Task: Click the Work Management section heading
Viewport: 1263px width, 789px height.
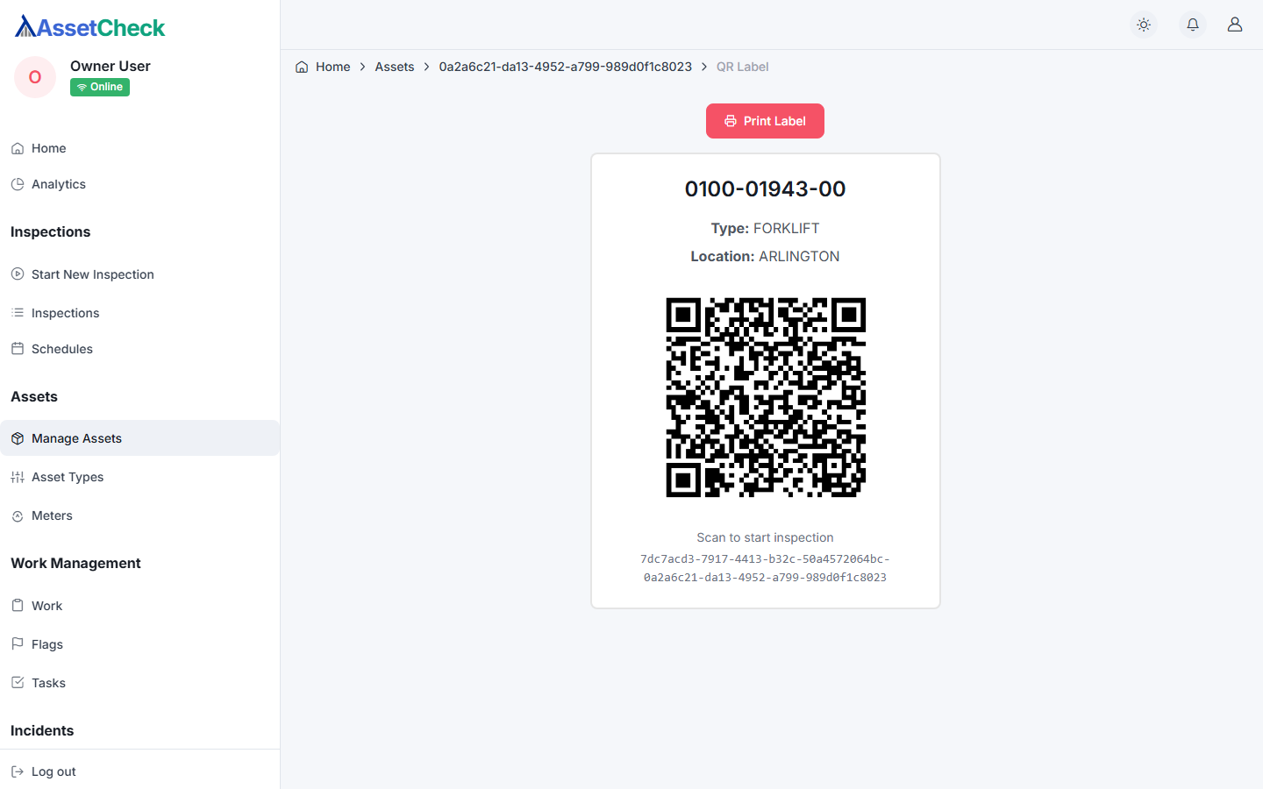Action: pyautogui.click(x=75, y=563)
